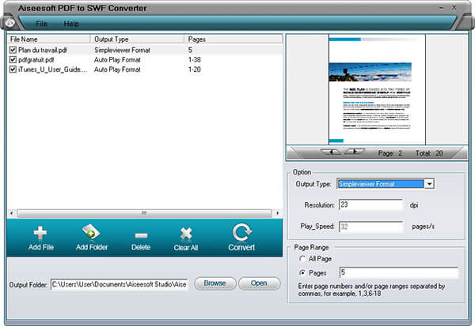This screenshot has width=475, height=326.
Task: Click the 1-38 pages value
Action: click(x=195, y=59)
